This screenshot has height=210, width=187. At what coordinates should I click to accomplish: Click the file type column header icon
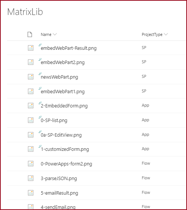coord(30,34)
